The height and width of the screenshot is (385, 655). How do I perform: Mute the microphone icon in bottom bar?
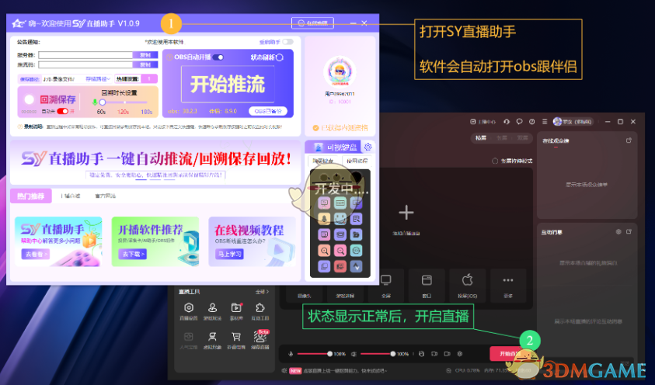pyautogui.click(x=291, y=354)
